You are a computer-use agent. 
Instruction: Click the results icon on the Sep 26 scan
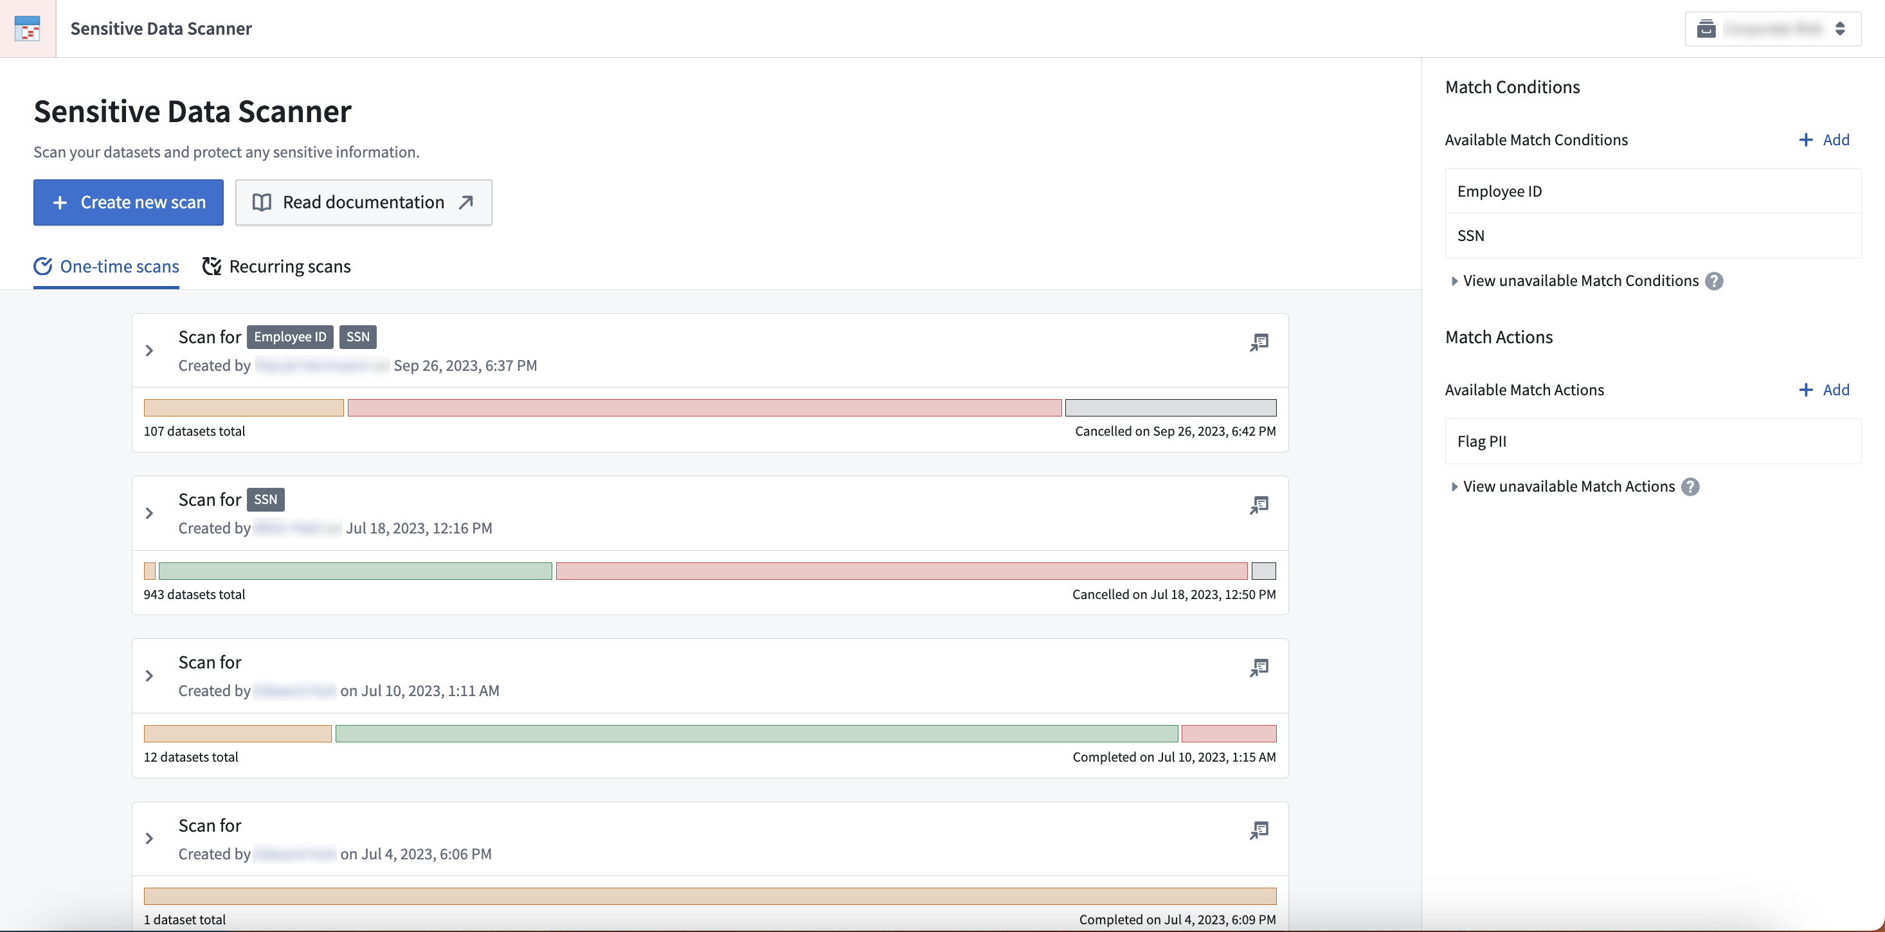pyautogui.click(x=1259, y=343)
